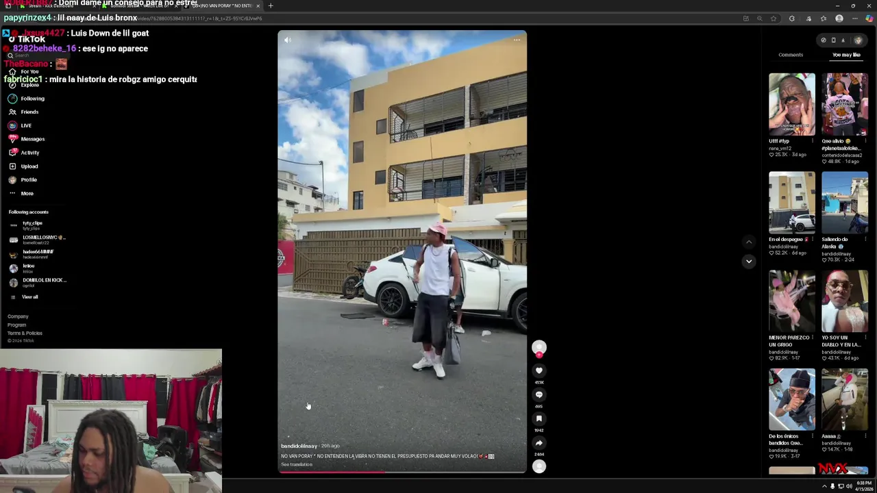This screenshot has height=493, width=877.
Task: Open Profile in the TikTok sidebar
Action: pyautogui.click(x=23, y=179)
